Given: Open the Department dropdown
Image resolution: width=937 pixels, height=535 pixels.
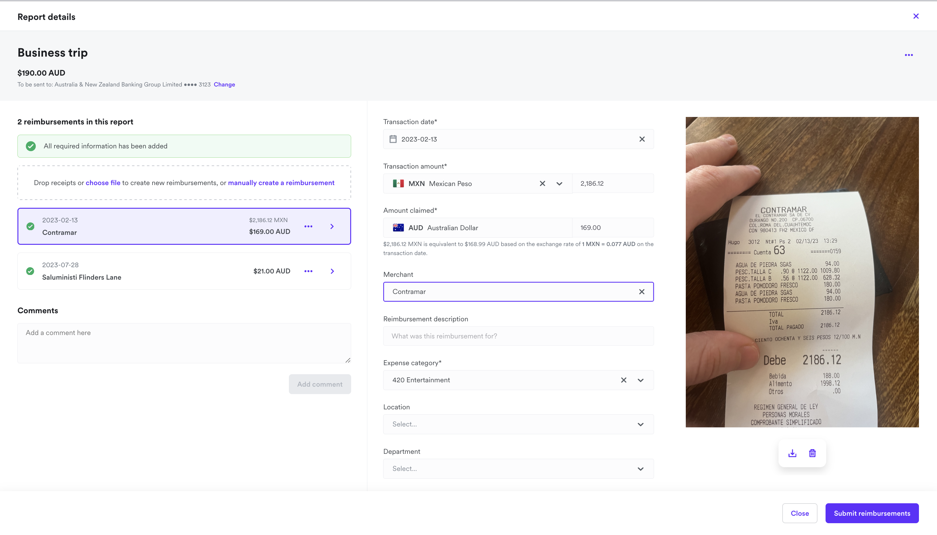Looking at the screenshot, I should coord(518,468).
